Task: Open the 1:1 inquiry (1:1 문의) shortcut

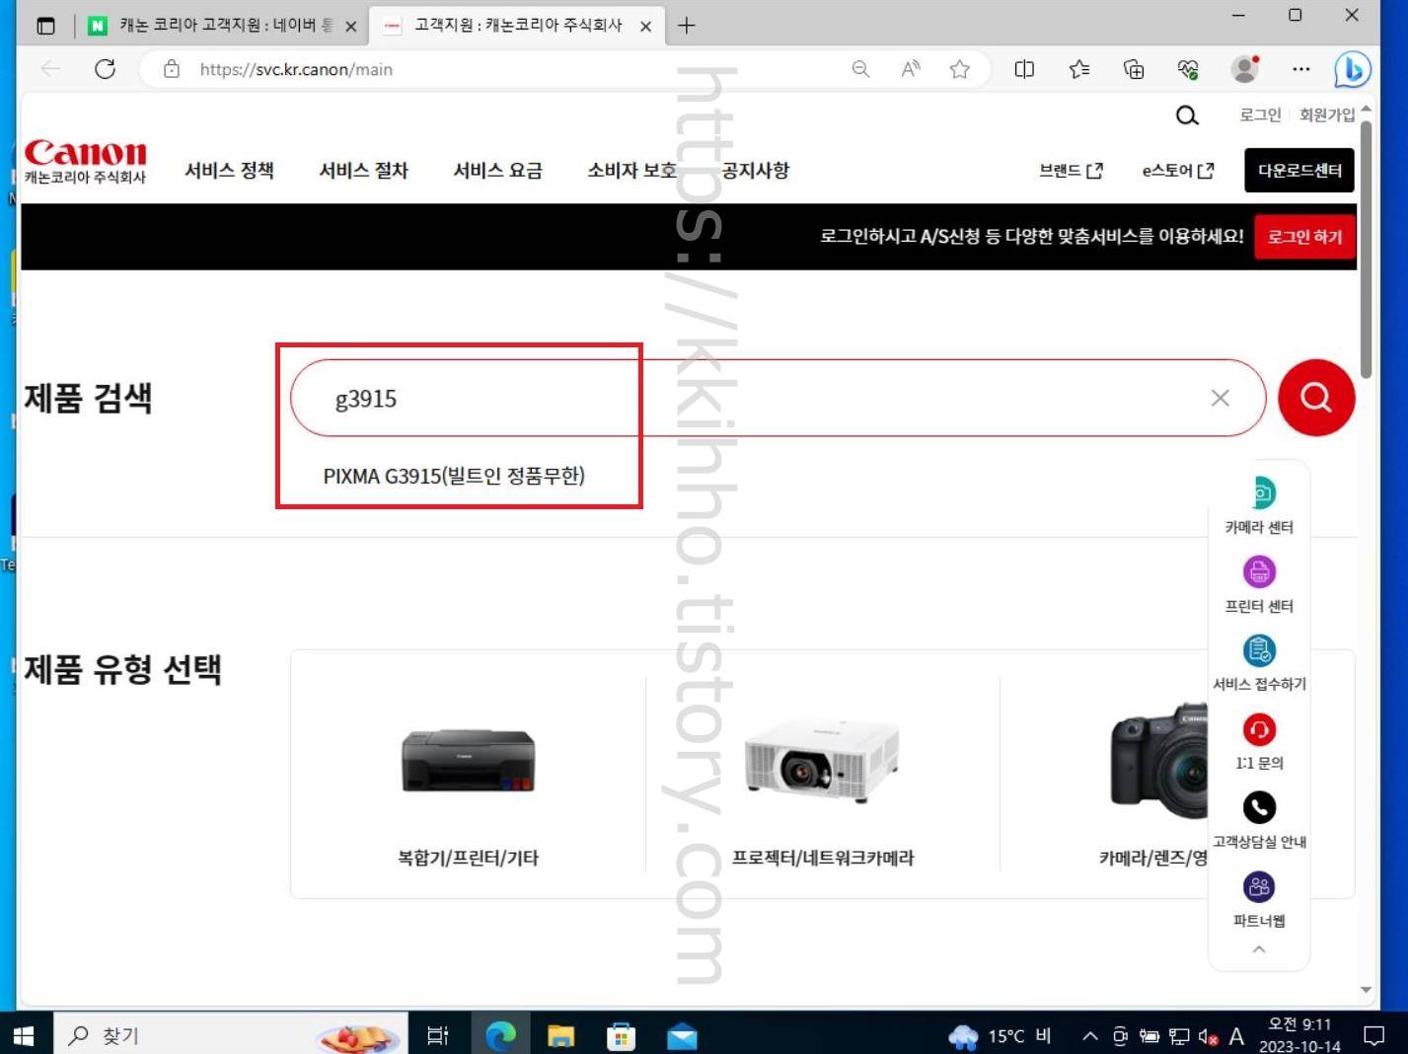Action: [x=1259, y=742]
